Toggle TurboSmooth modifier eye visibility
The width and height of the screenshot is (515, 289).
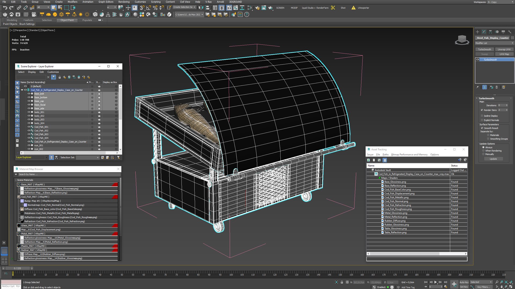478,60
